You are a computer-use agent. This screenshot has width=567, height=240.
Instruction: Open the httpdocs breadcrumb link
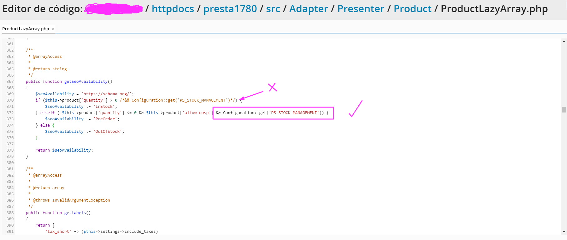(173, 9)
